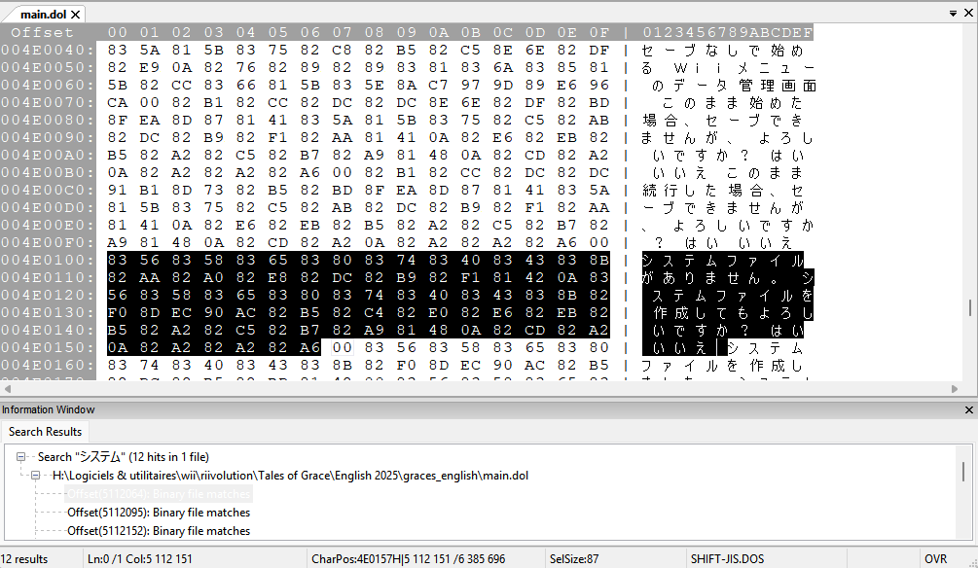Click byte F0 in row 004E0130
The width and height of the screenshot is (978, 568).
117,312
